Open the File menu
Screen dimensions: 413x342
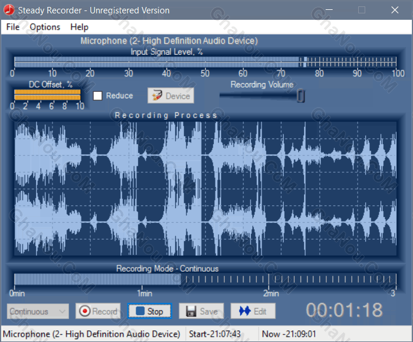(13, 27)
